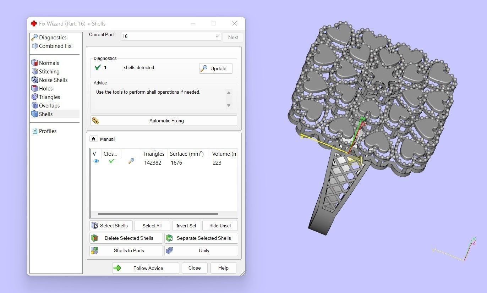Screen dimensions: 487x293
Task: Select the 1676 surface value cell
Action: (176, 162)
